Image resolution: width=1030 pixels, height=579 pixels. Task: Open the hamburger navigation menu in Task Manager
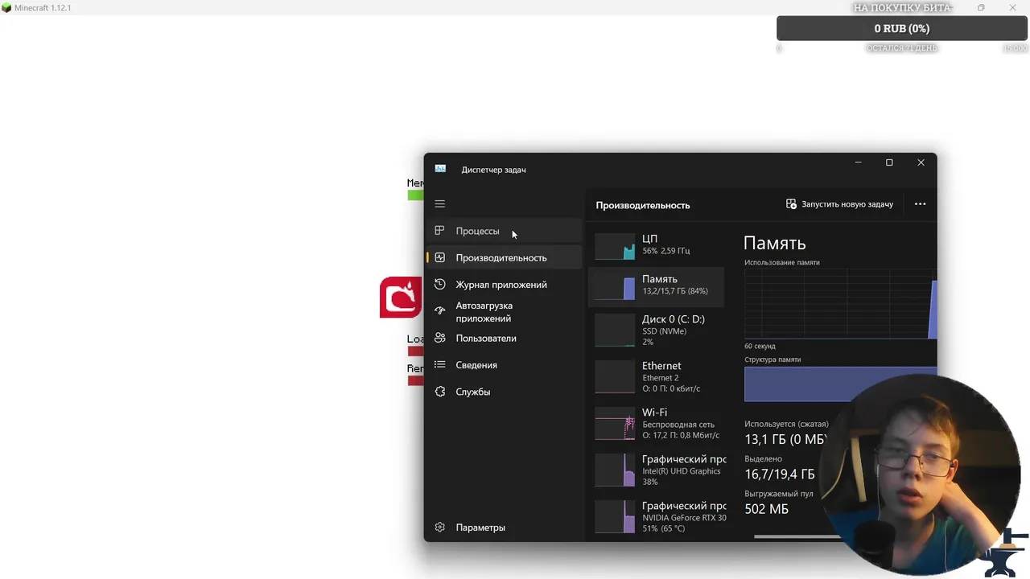pos(439,204)
